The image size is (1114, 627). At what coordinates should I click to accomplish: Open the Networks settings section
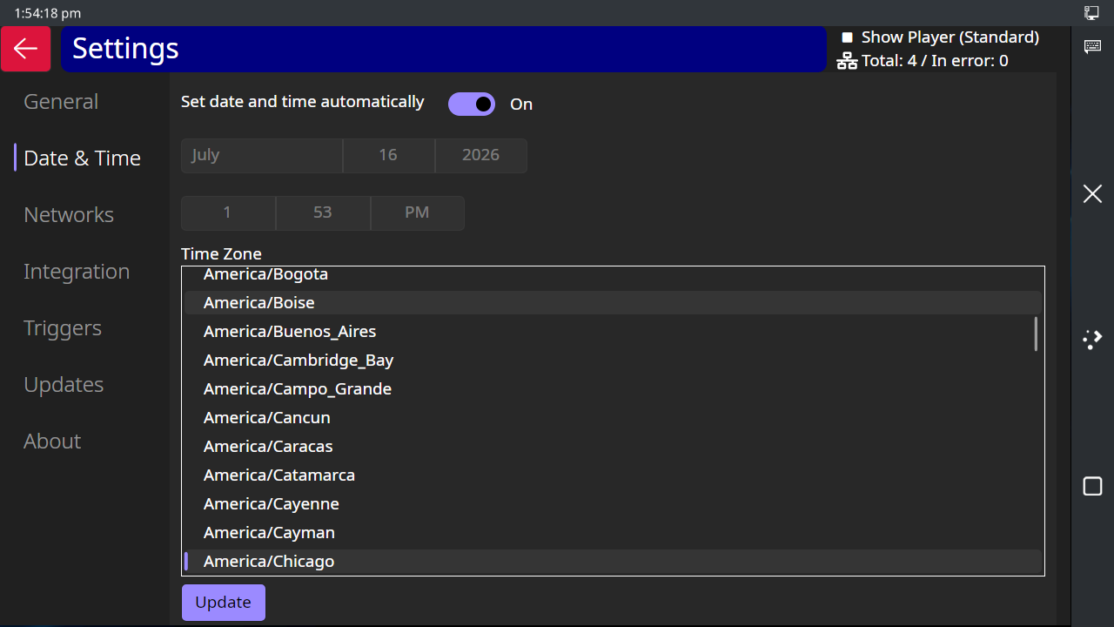69,214
